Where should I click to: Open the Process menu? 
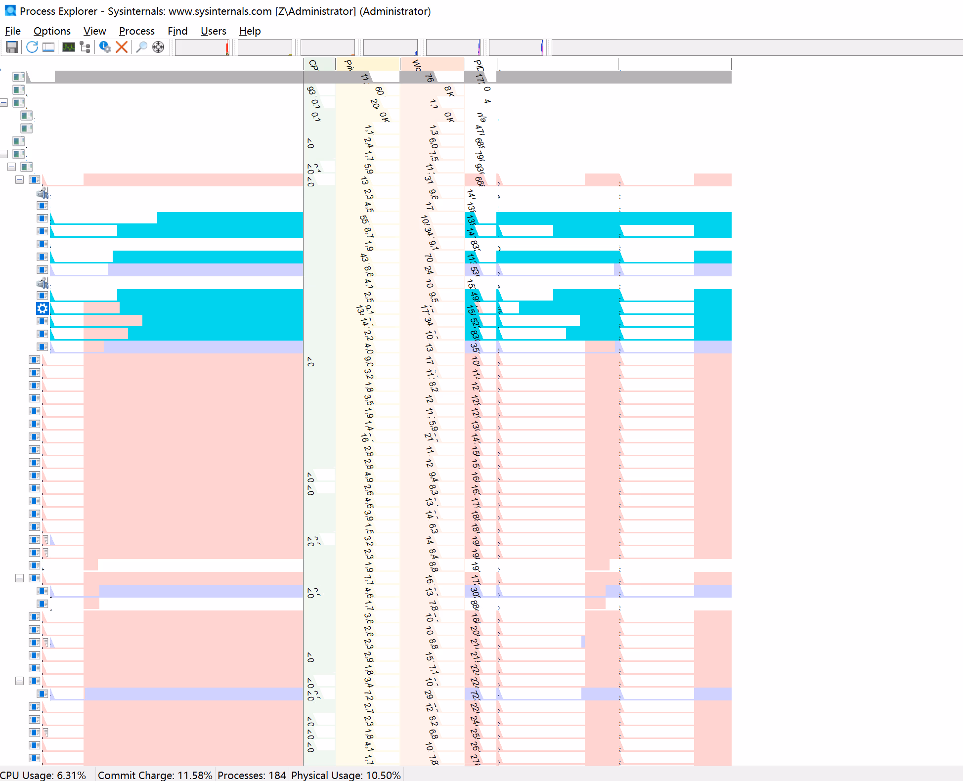pyautogui.click(x=136, y=31)
